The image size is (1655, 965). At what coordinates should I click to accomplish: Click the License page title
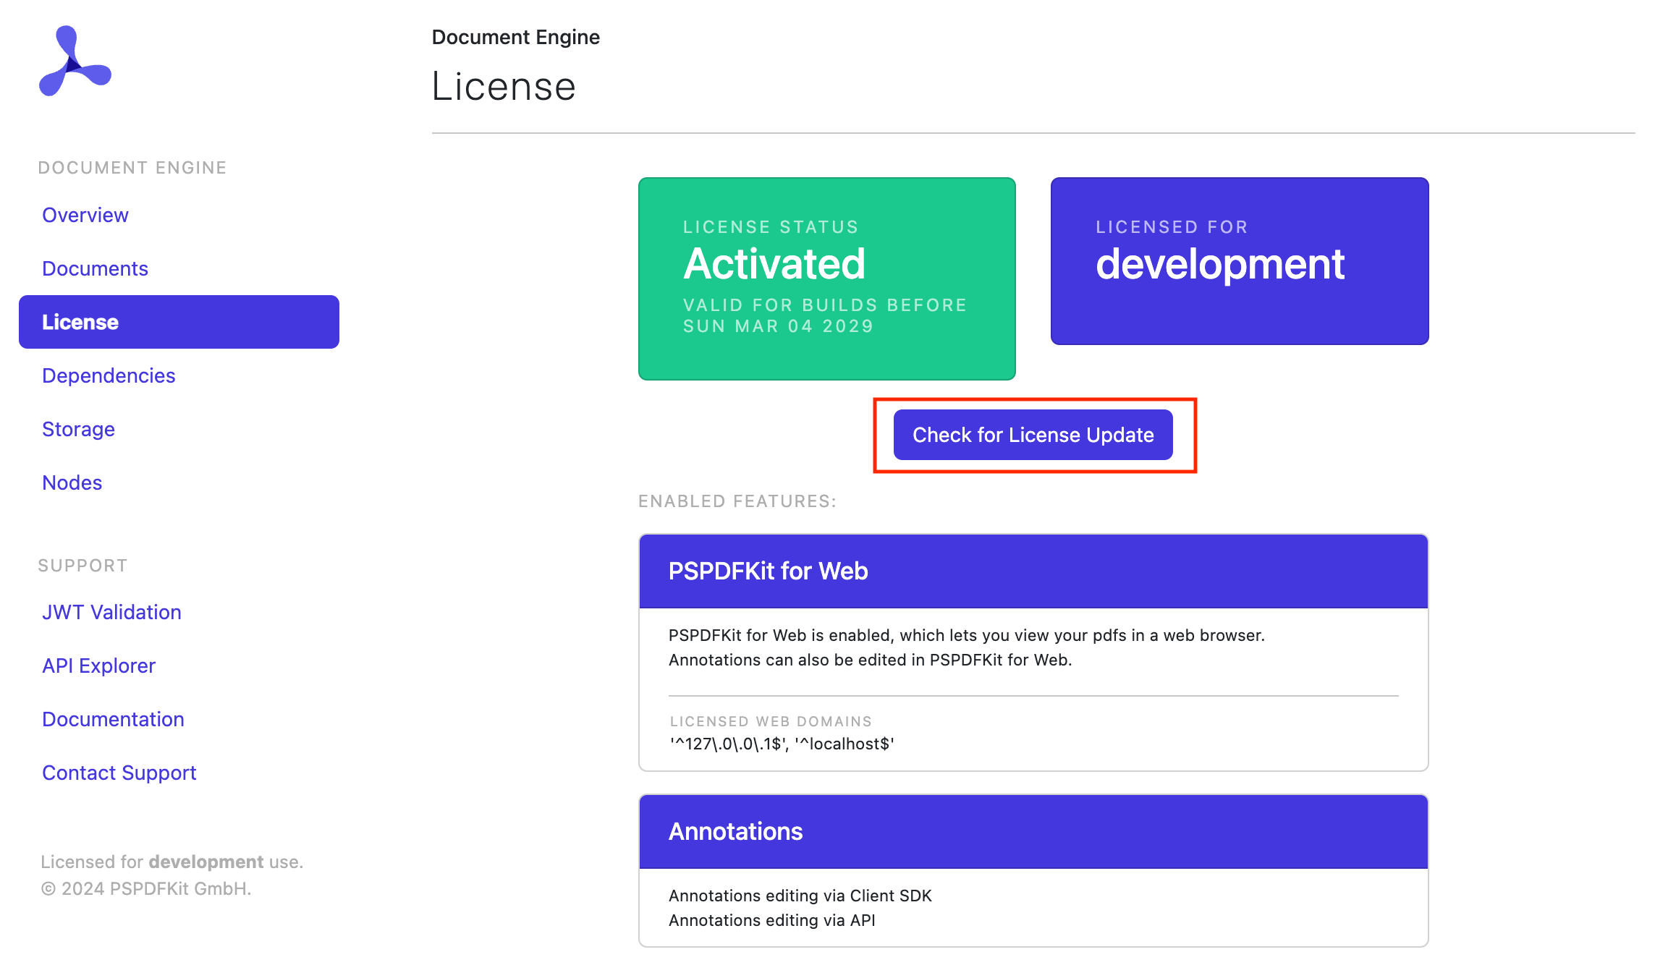click(x=503, y=85)
